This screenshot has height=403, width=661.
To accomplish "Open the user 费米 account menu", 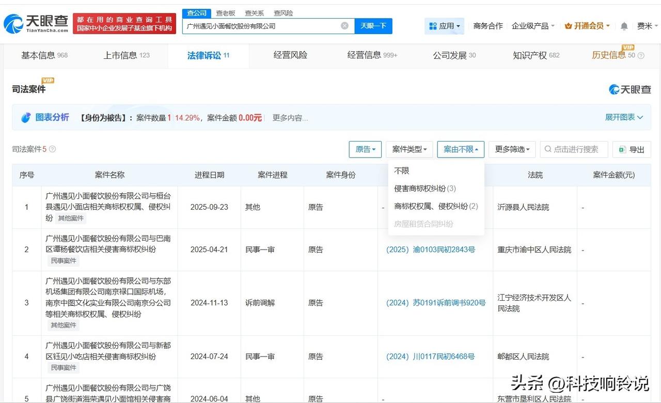I will pyautogui.click(x=647, y=26).
